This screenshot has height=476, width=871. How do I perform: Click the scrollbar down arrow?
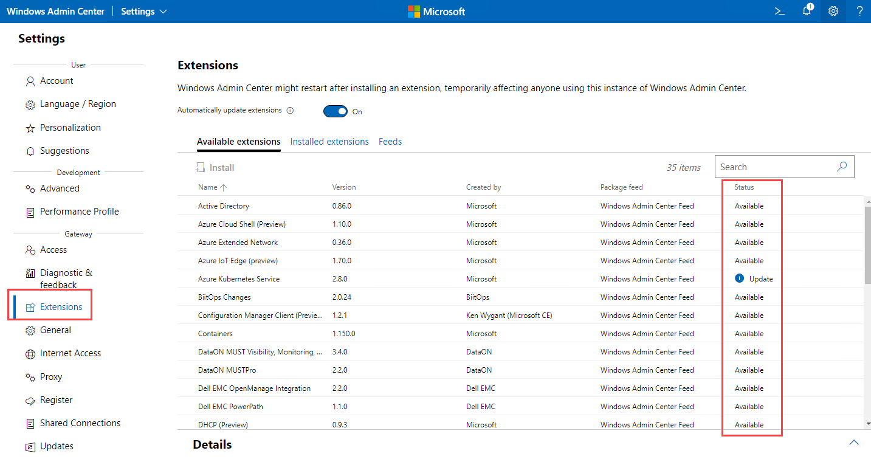[x=867, y=423]
